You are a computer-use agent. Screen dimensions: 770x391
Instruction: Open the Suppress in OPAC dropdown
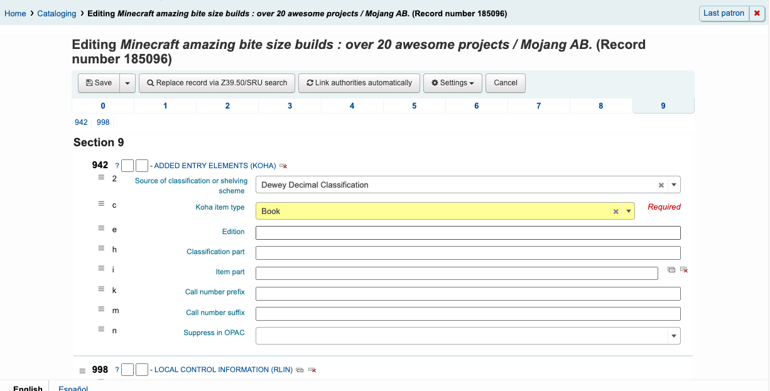pos(674,336)
